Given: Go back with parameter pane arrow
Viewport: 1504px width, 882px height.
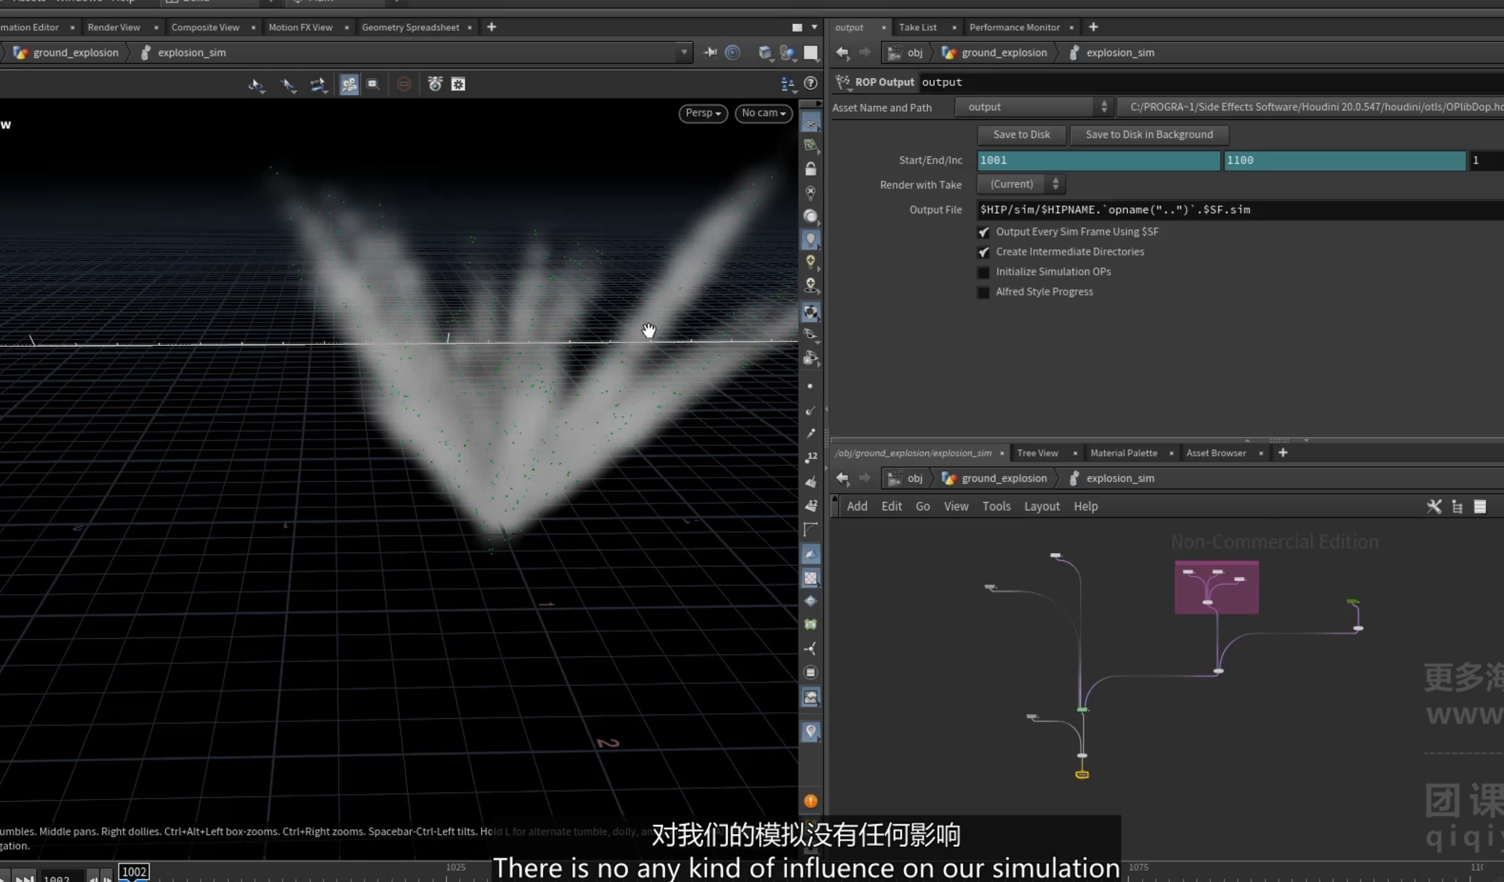Looking at the screenshot, I should click(842, 53).
